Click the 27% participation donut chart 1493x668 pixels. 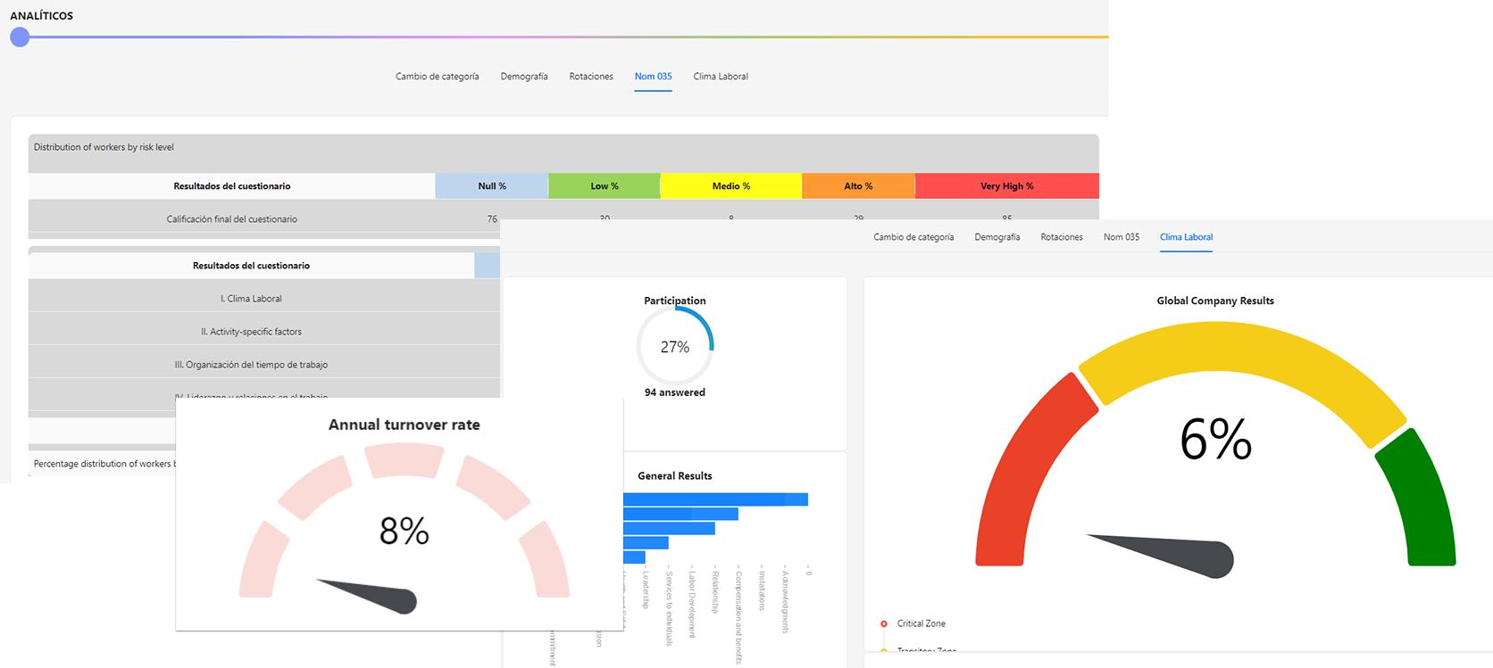coord(675,347)
